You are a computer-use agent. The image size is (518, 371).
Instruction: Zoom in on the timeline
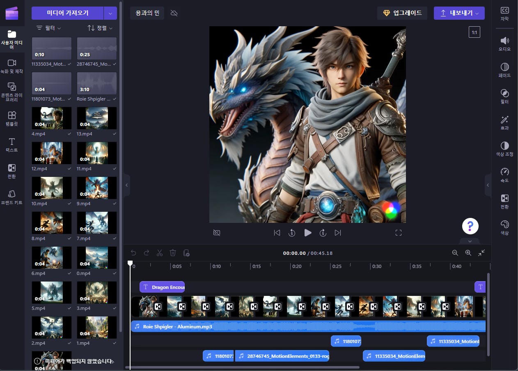468,253
